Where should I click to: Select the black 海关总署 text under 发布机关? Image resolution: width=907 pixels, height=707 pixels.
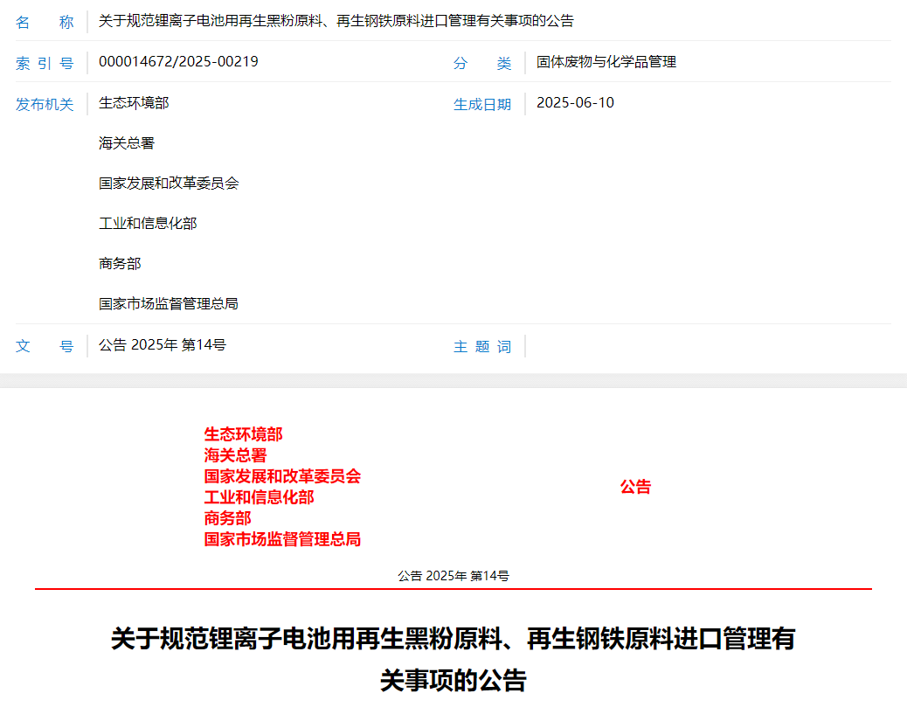click(127, 143)
